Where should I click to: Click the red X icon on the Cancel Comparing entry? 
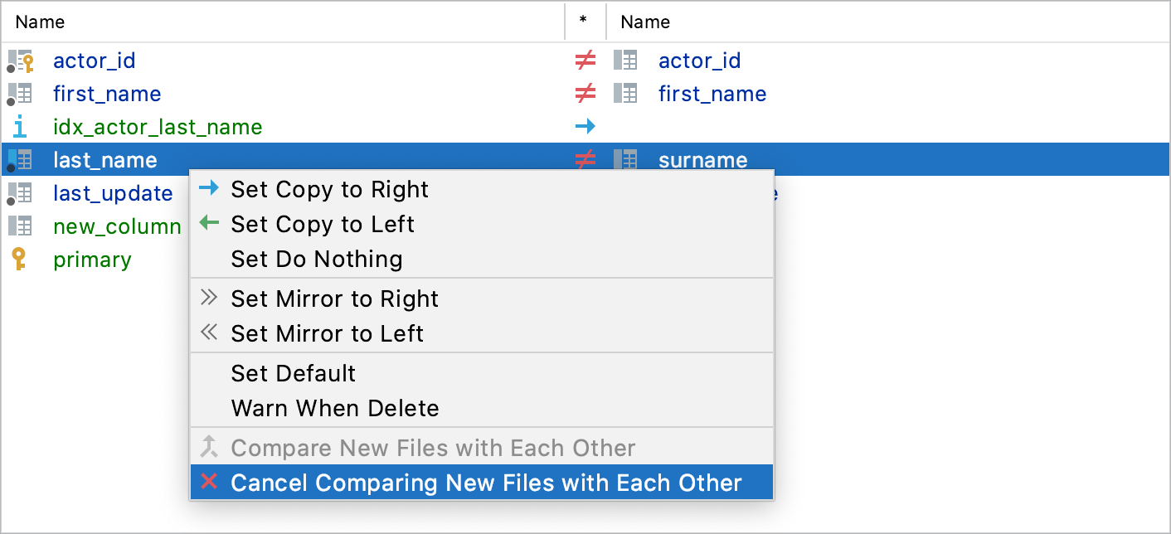(211, 481)
